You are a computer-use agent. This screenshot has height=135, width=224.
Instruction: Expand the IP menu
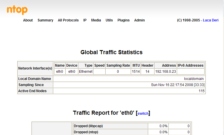tap(85, 20)
